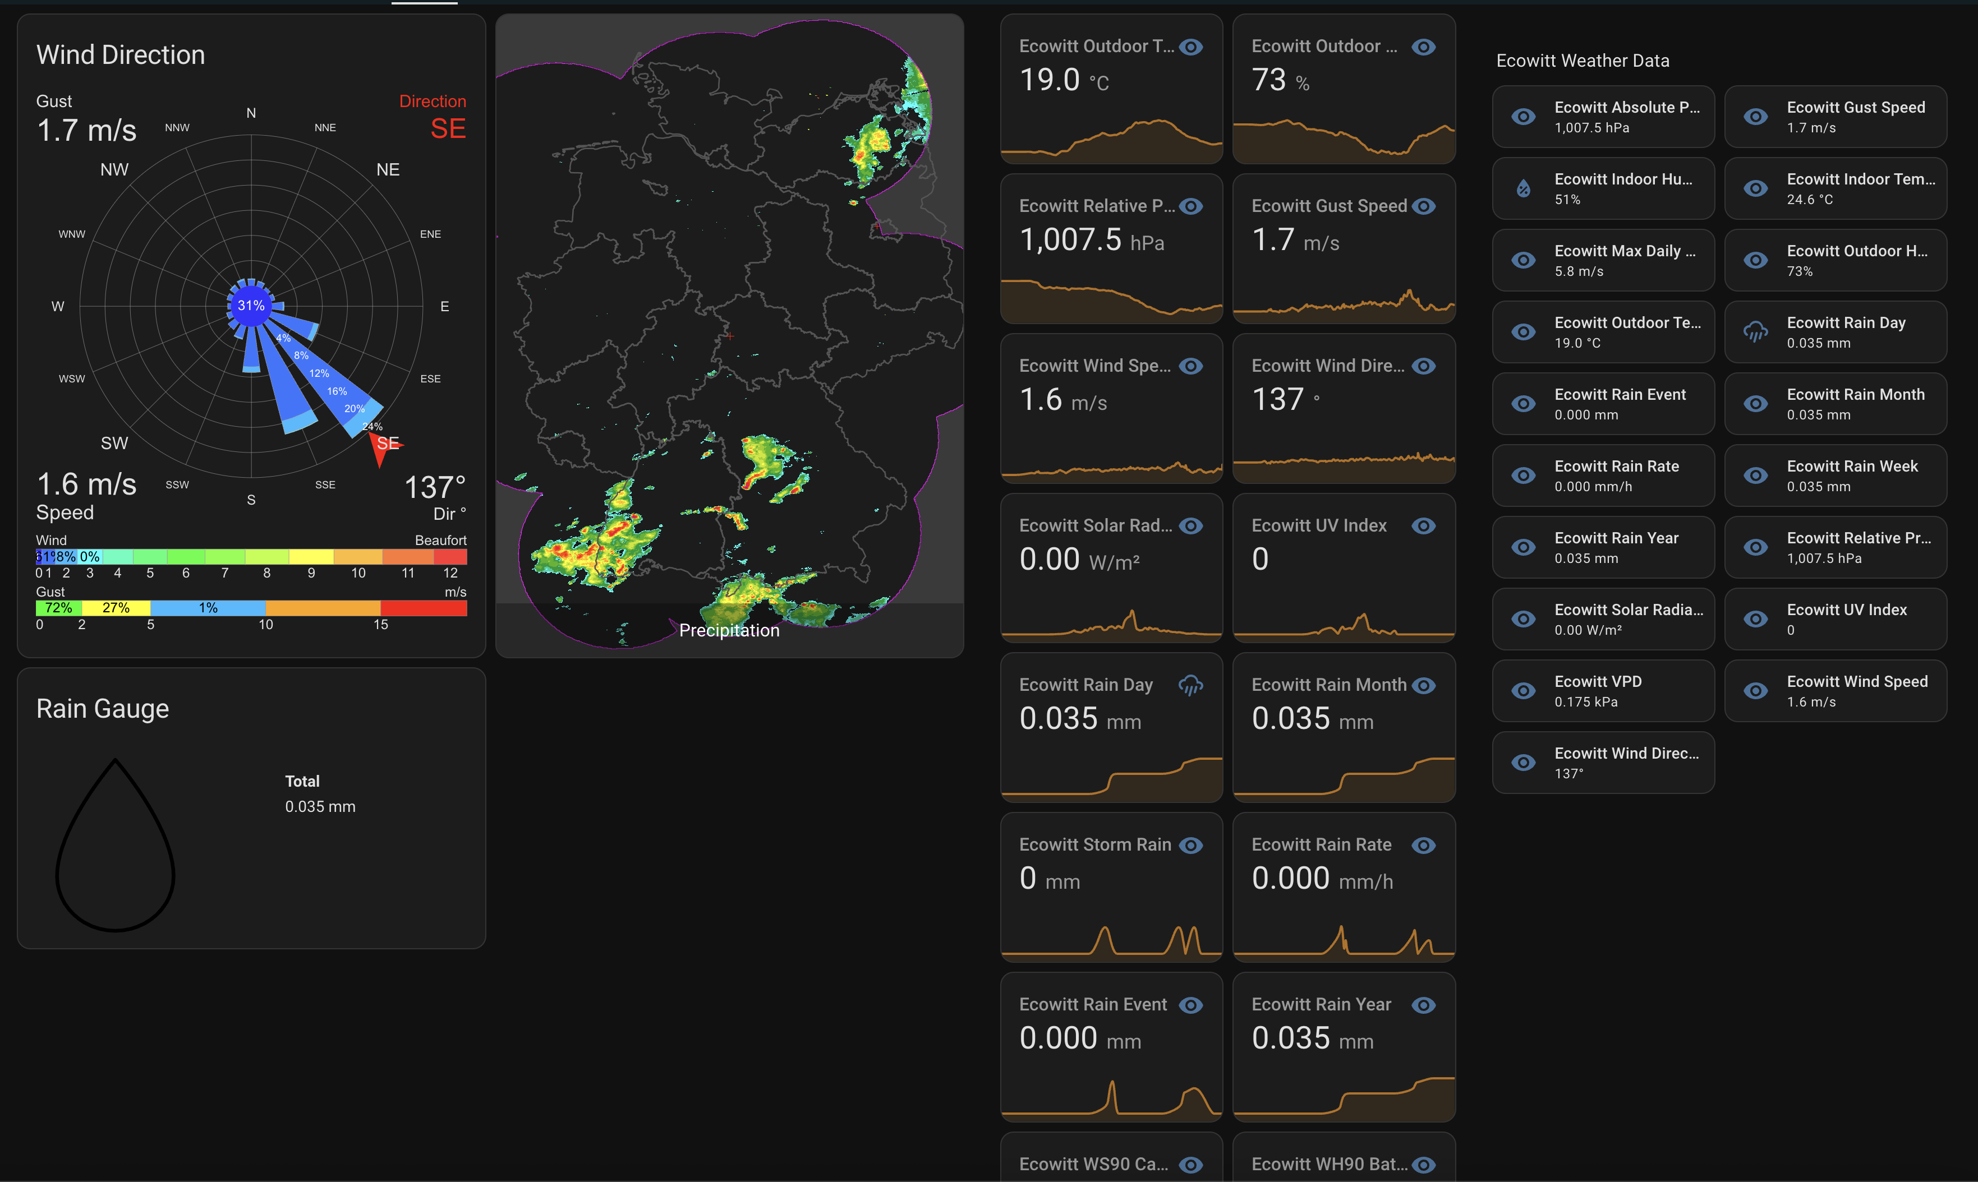
Task: Click eye icon beside Max Daily Gust 5.8 m/s
Action: point(1523,260)
